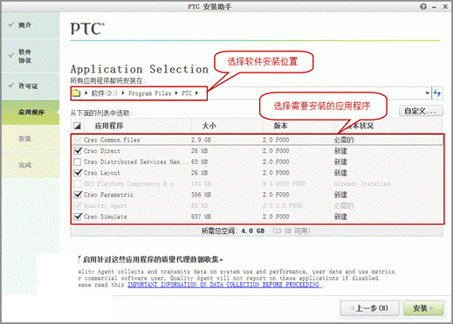This screenshot has width=453, height=324.
Task: Expand arrow before PTC in path
Action: point(176,93)
